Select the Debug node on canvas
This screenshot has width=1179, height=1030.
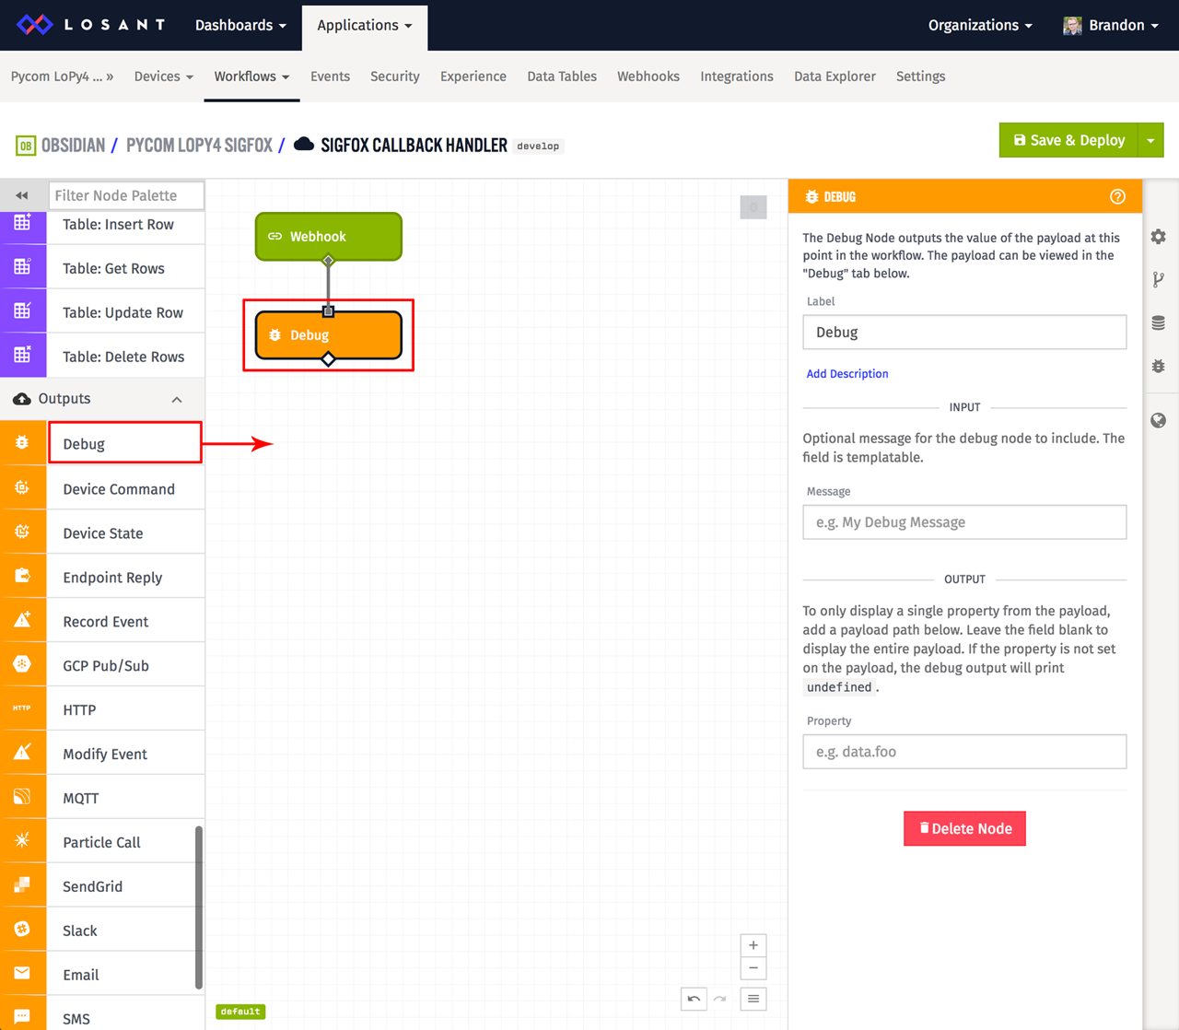pos(329,335)
